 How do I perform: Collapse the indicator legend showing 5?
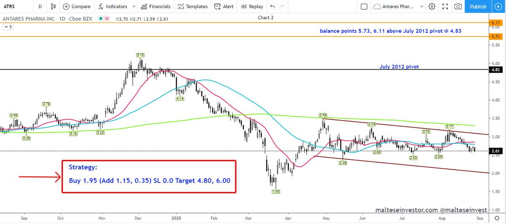pos(8,26)
